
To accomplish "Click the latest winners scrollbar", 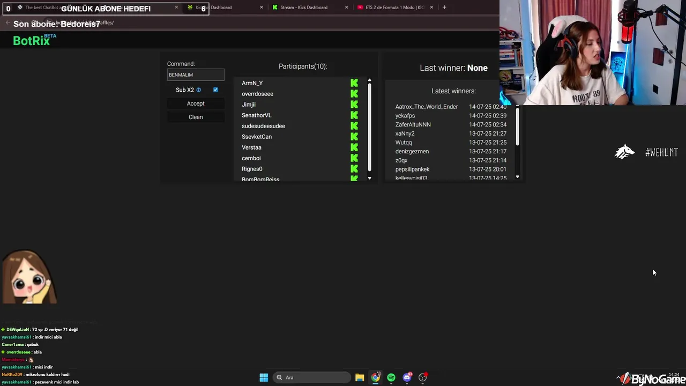I will pos(517,126).
